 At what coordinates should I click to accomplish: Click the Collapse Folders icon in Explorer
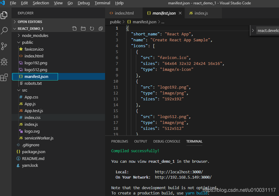(x=100, y=28)
